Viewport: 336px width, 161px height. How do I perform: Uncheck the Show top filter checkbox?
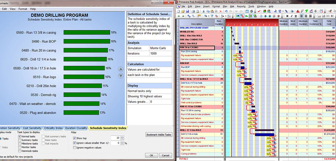74,138
